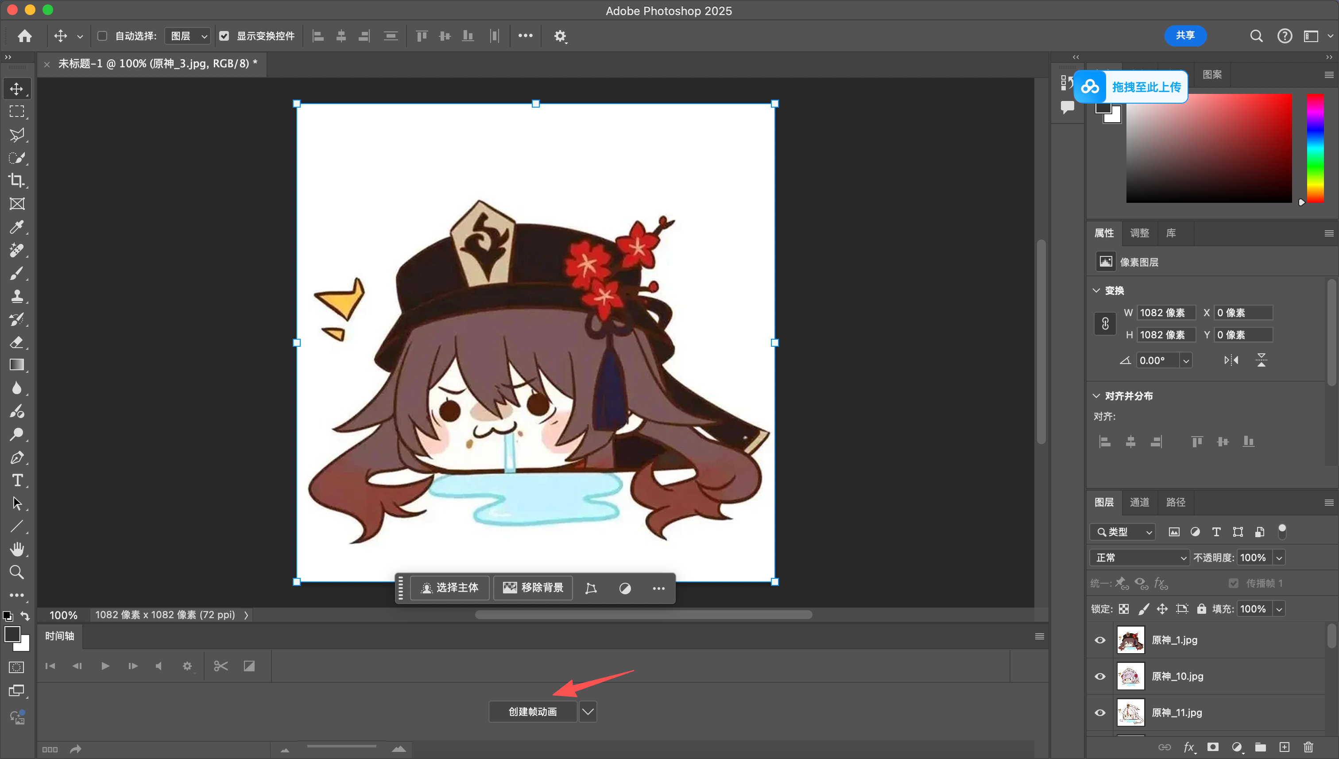Hide the 原神_10.jpg layer

[1100, 676]
